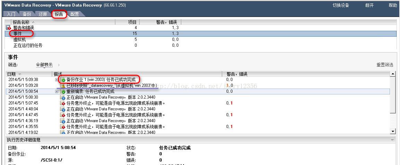Viewport: 400px width, 165px height.
Task: Click date 2014/5/1 5:08:54 in events list
Action: pyautogui.click(x=23, y=91)
